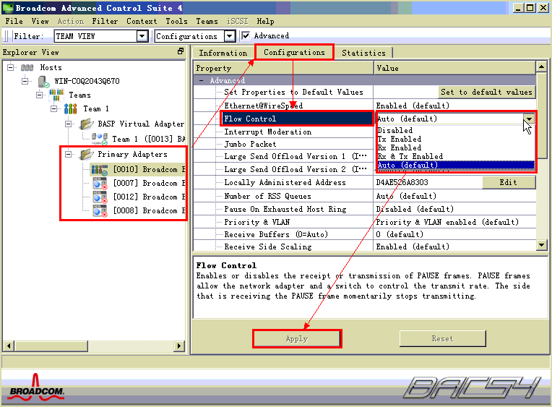The height and width of the screenshot is (407, 552).
Task: Select Team 1 [0013] virtual adapter icon
Action: point(100,139)
